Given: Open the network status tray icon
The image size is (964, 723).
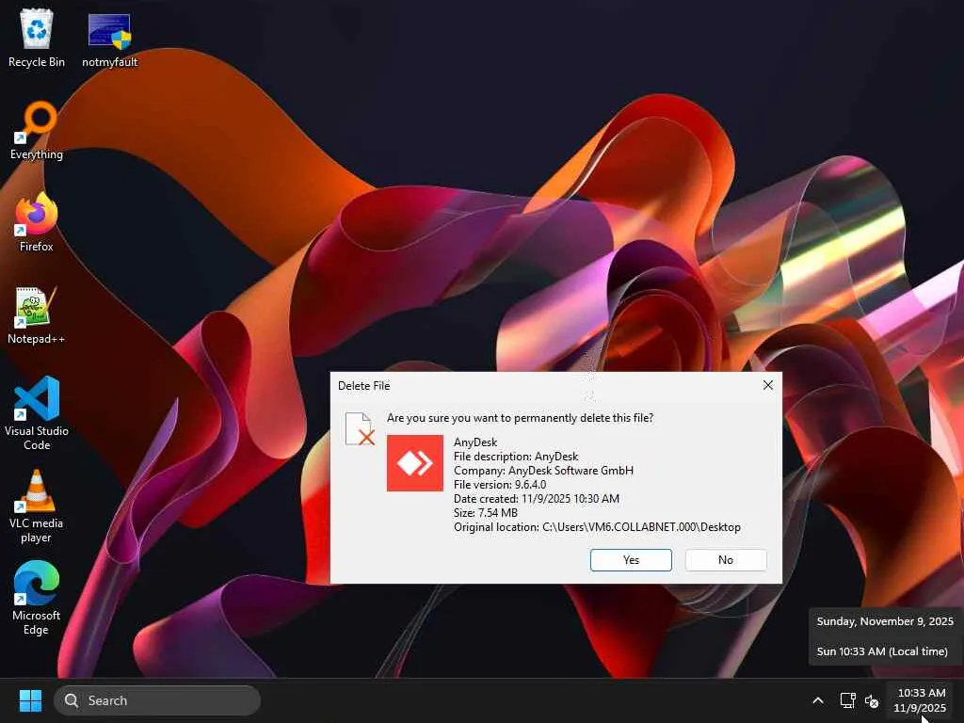Looking at the screenshot, I should [848, 700].
